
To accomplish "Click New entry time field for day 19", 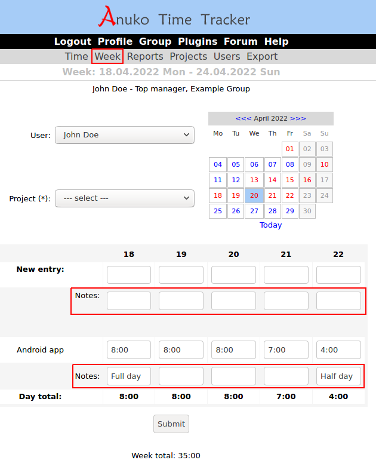I will pyautogui.click(x=181, y=275).
